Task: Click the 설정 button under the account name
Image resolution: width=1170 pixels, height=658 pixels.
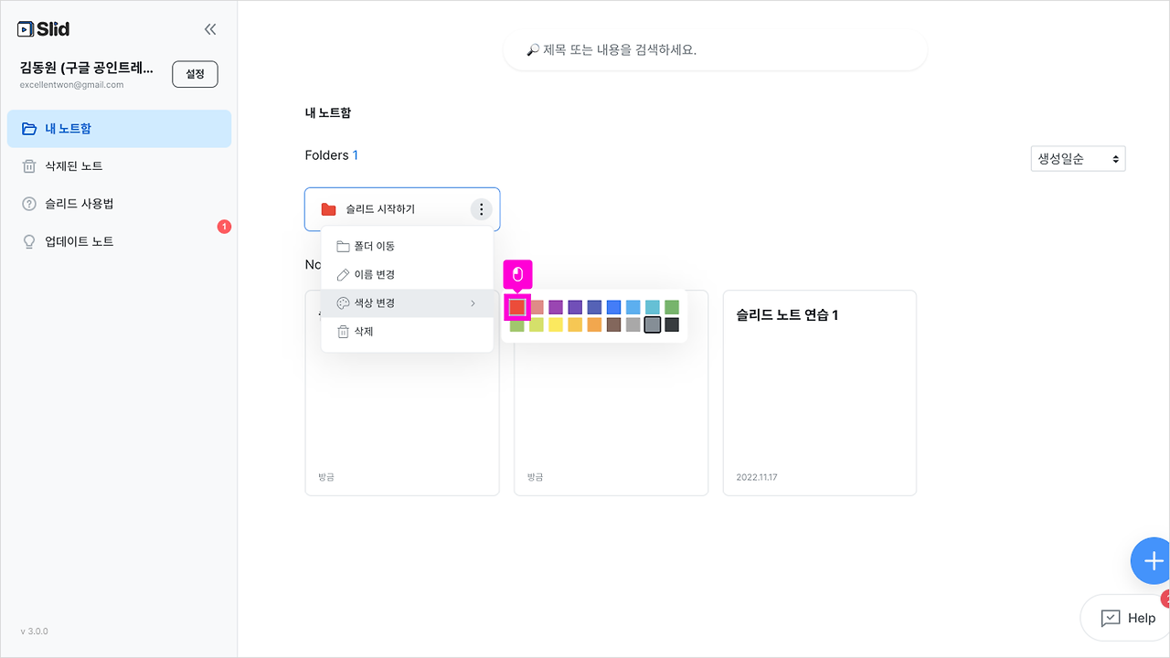Action: point(195,74)
